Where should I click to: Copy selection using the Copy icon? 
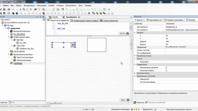pyautogui.click(x=24, y=9)
